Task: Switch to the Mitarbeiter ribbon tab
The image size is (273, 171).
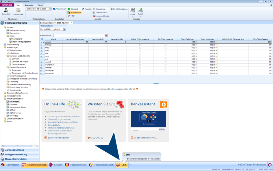Action: (x=29, y=5)
